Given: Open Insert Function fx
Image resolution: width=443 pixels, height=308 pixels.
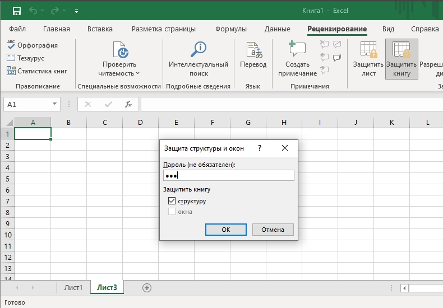Looking at the screenshot, I should tap(128, 104).
